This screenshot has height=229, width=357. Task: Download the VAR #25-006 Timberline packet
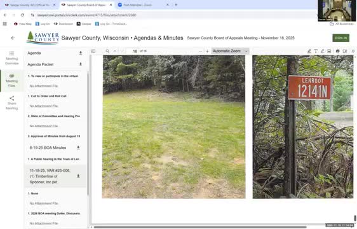click(78, 176)
